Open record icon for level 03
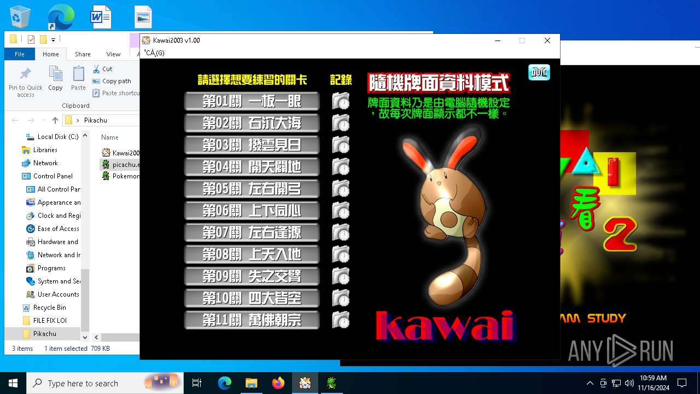This screenshot has height=394, width=700. pos(341,145)
